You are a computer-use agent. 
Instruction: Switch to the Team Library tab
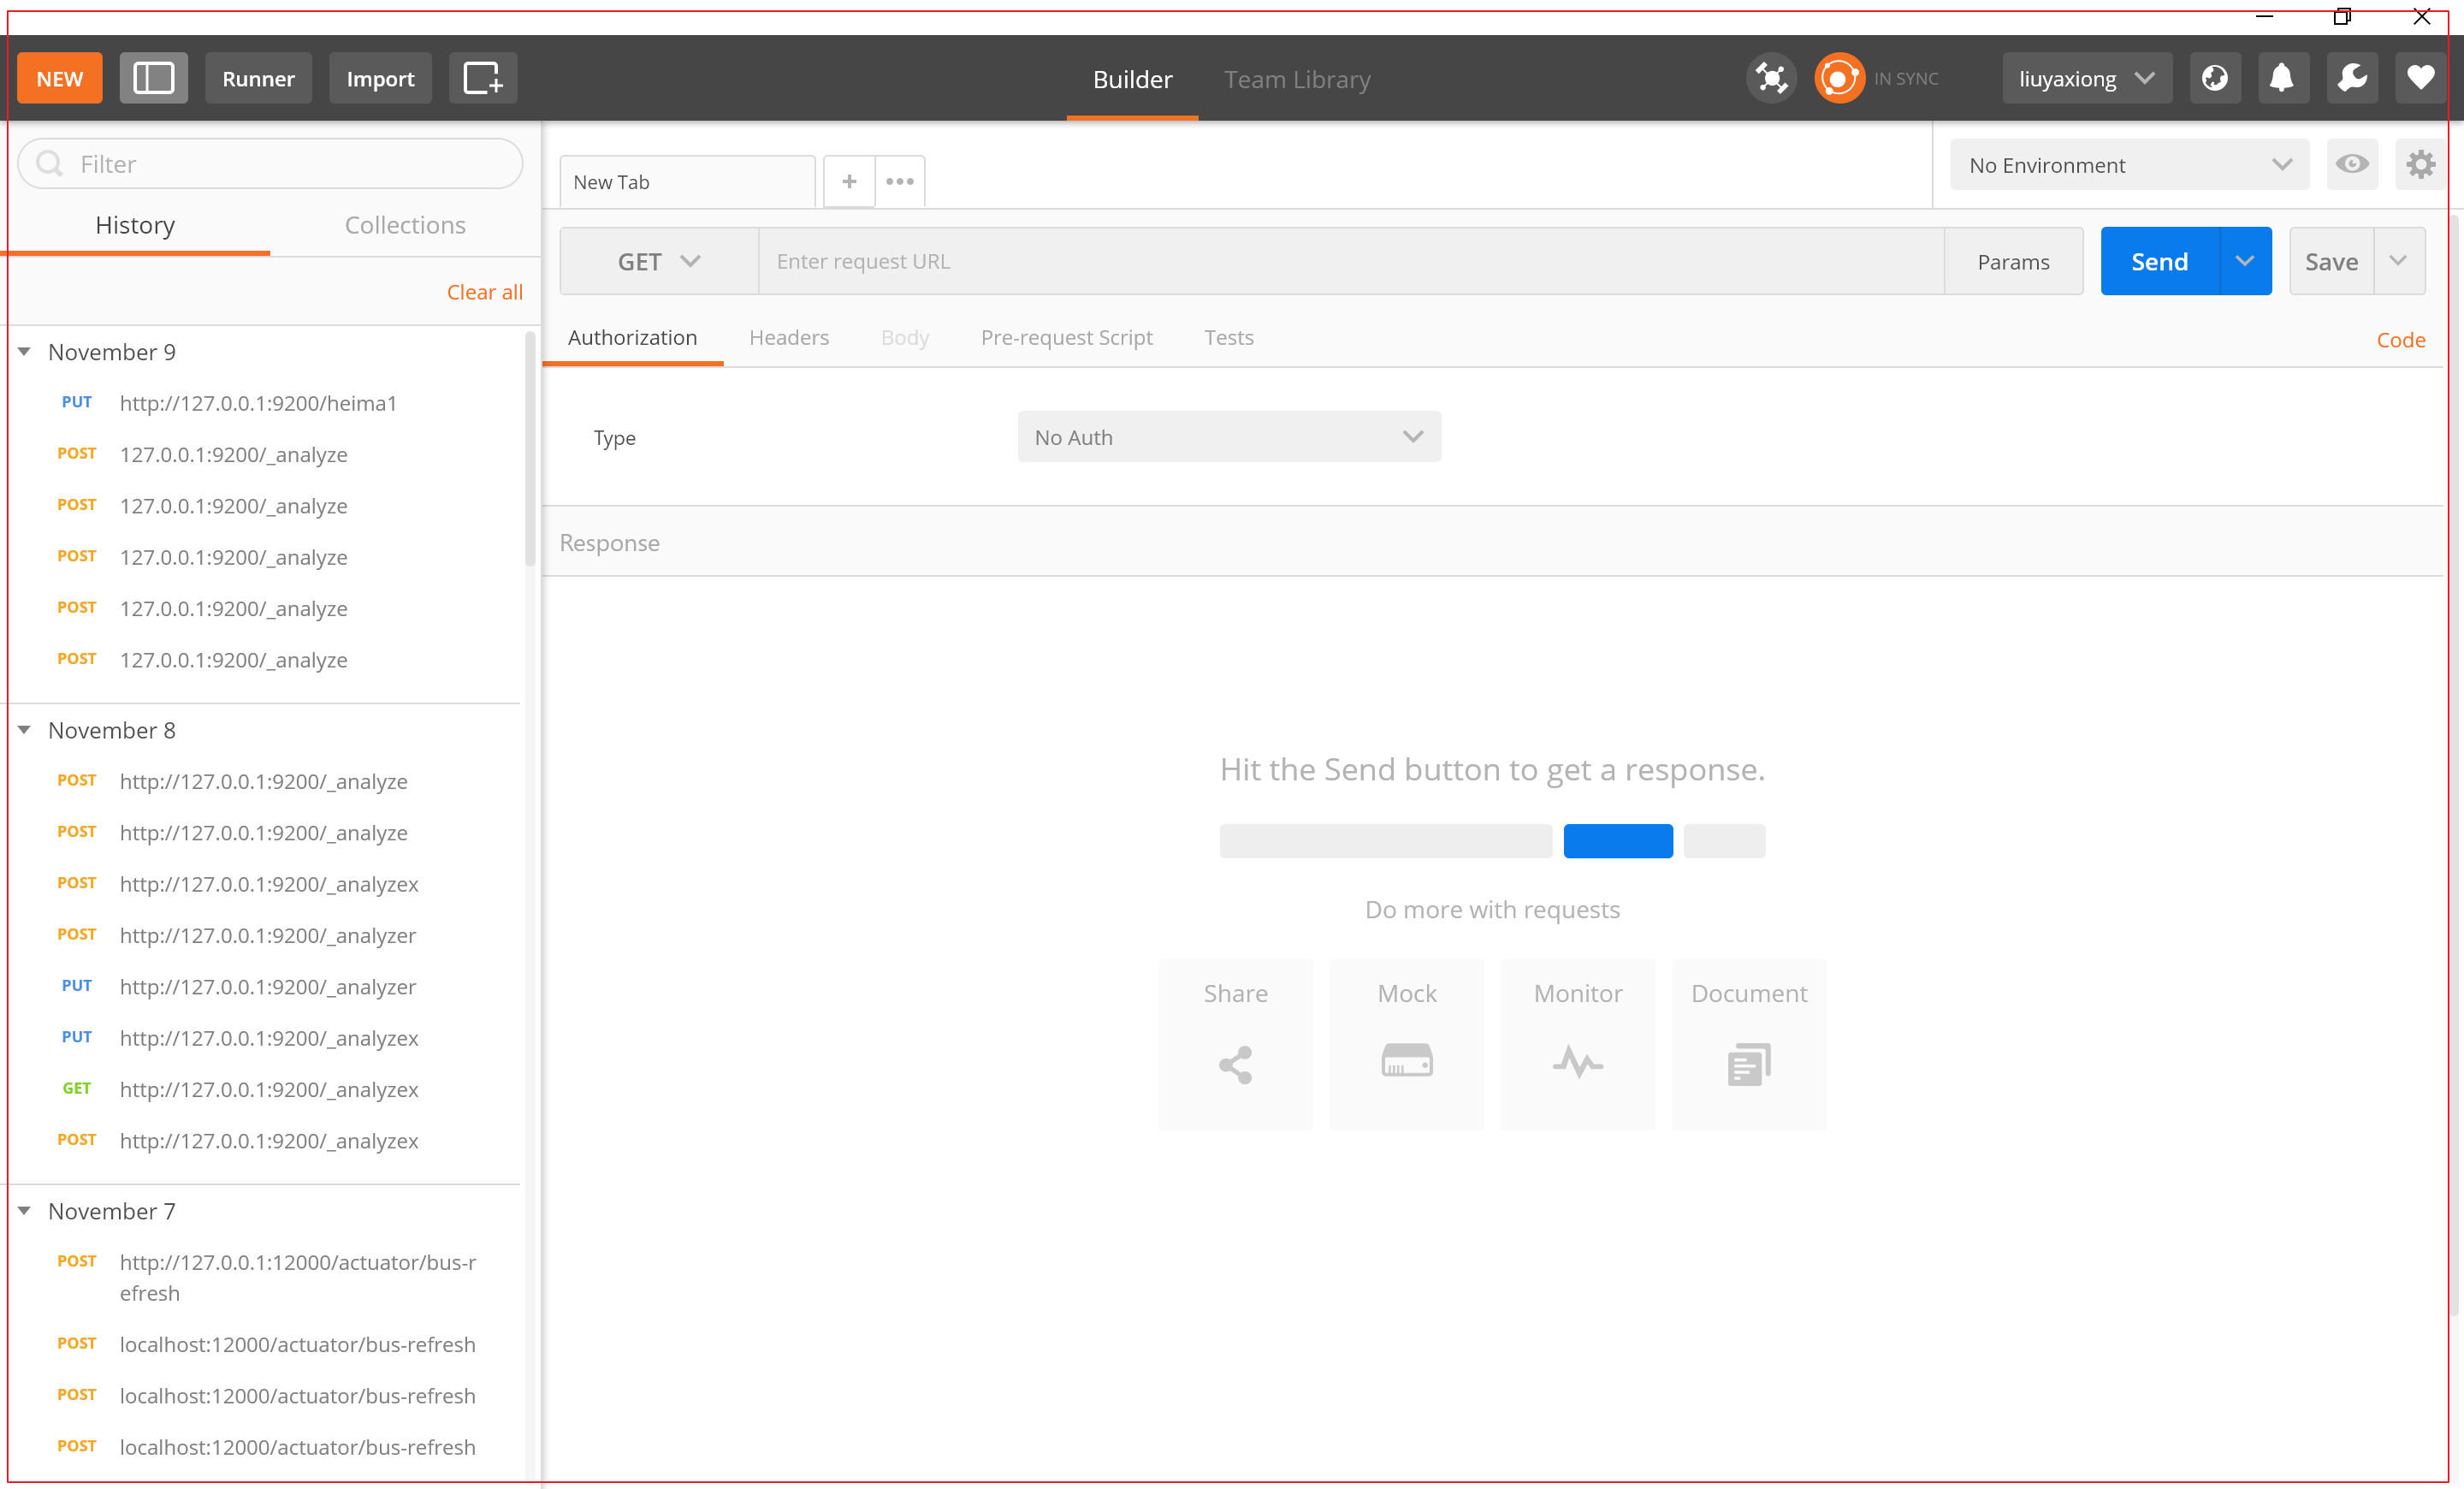click(1297, 79)
